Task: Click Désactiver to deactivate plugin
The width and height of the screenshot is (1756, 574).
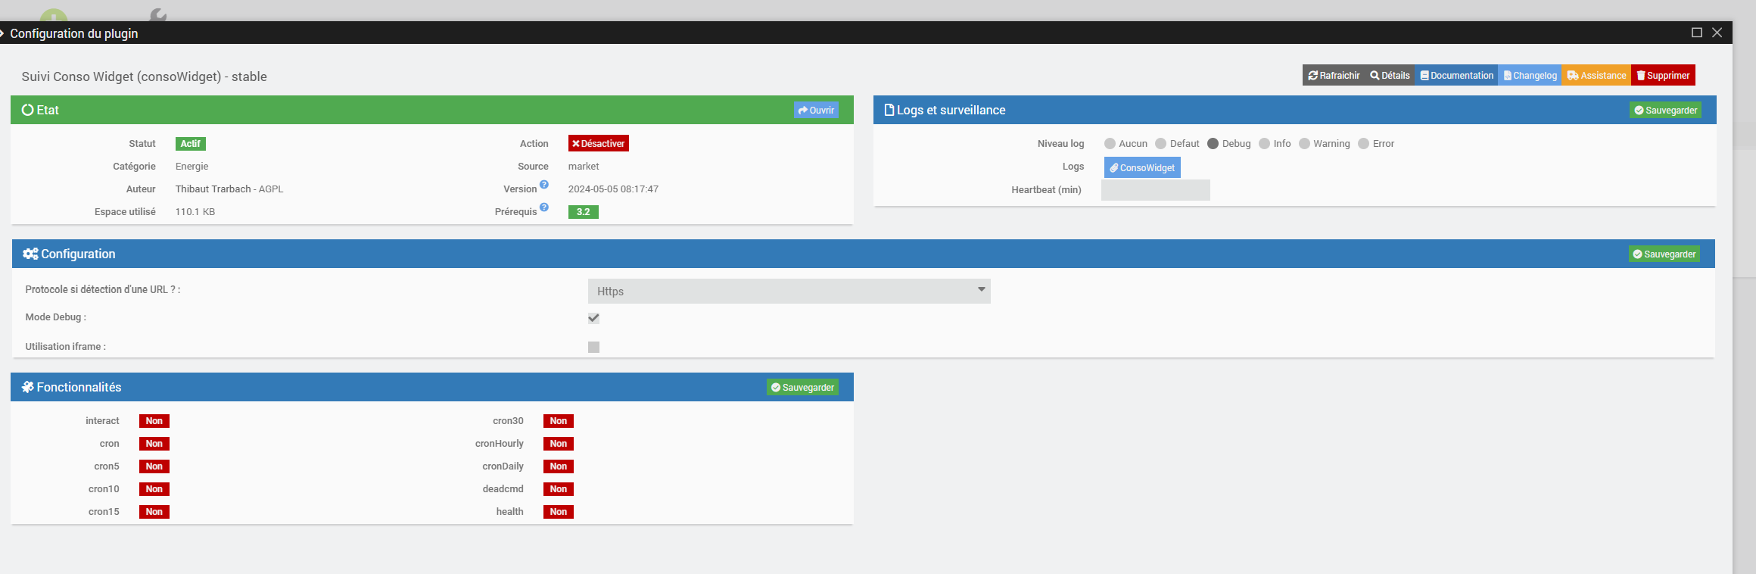Action: coord(598,144)
